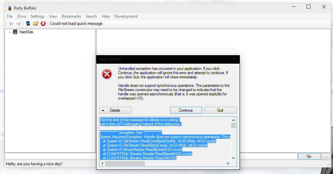This screenshot has width=333, height=174.
Task: Click the Party Buffalo app icon in title bar
Action: pyautogui.click(x=9, y=8)
